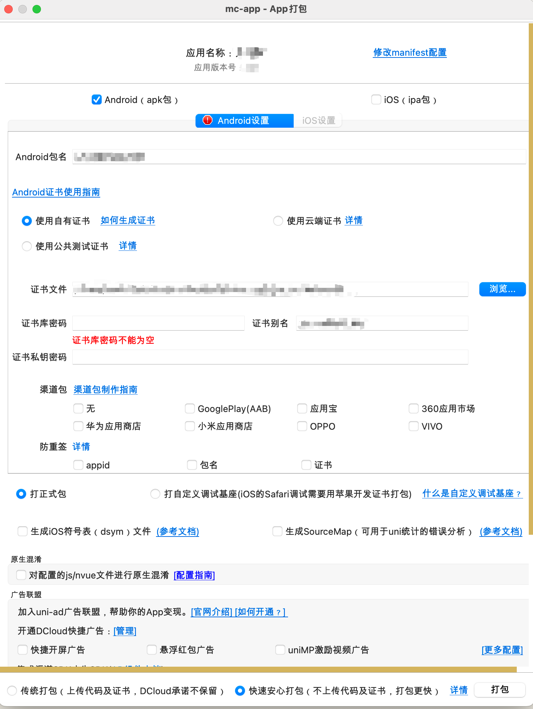Click the 证书别名 input field

coord(382,323)
